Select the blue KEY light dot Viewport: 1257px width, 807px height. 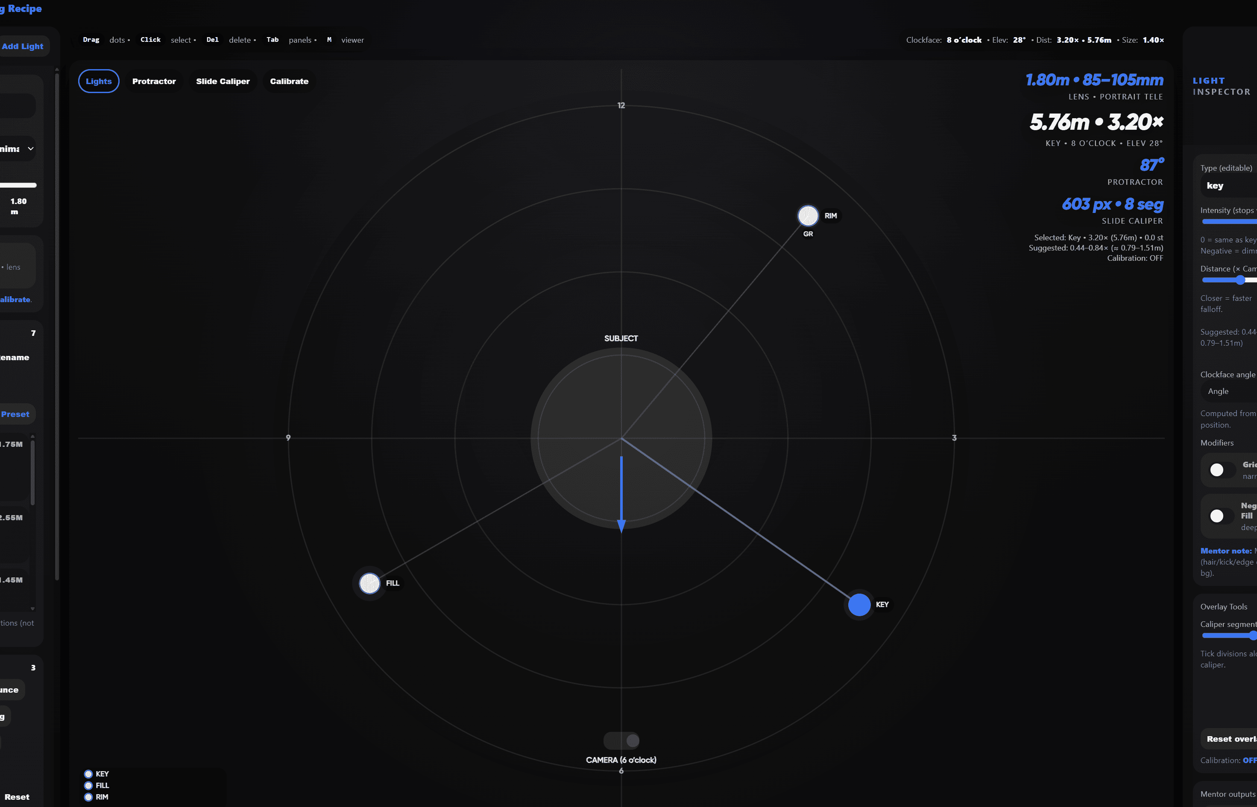click(859, 605)
